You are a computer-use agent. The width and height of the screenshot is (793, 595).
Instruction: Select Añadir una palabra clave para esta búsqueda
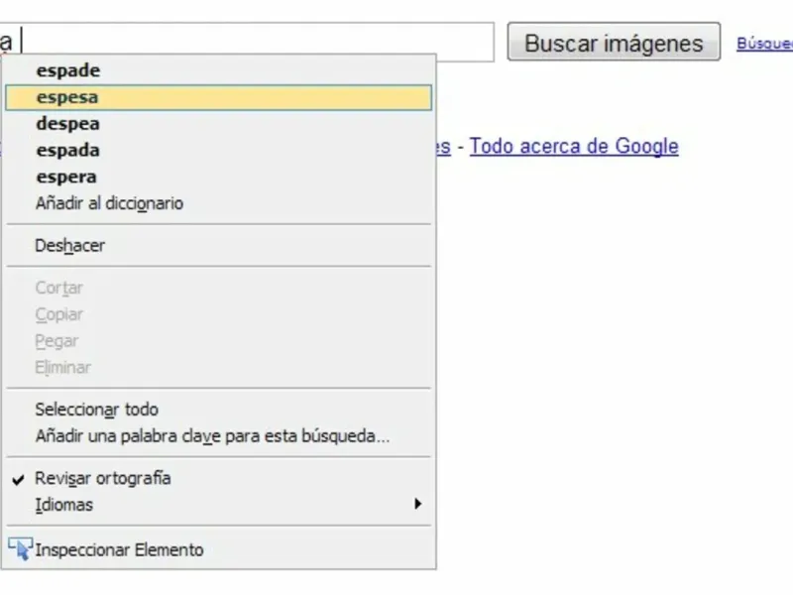click(212, 435)
